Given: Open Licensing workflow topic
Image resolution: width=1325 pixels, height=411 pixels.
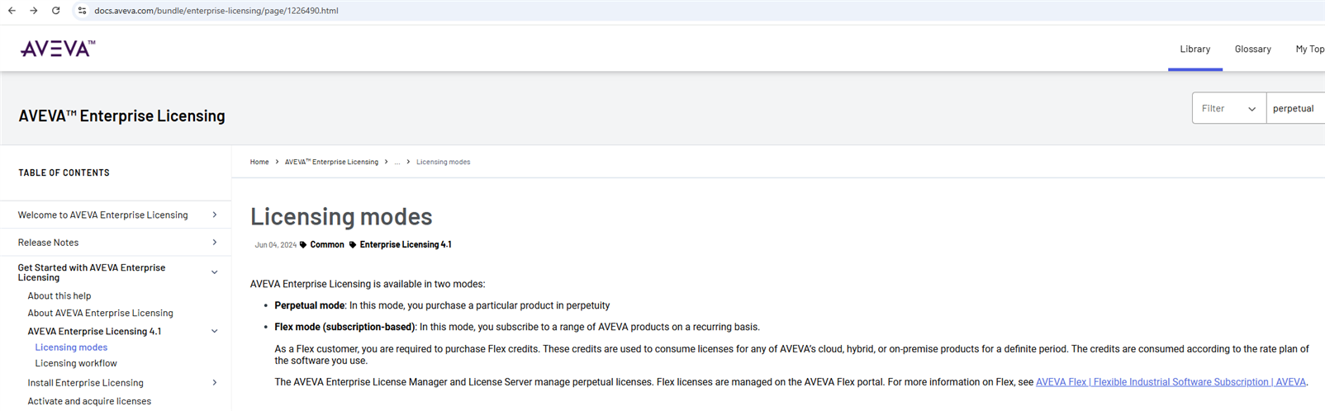Looking at the screenshot, I should pos(76,363).
